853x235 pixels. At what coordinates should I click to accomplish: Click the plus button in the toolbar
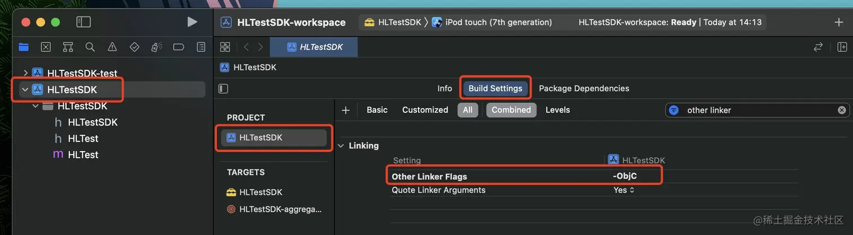point(838,23)
